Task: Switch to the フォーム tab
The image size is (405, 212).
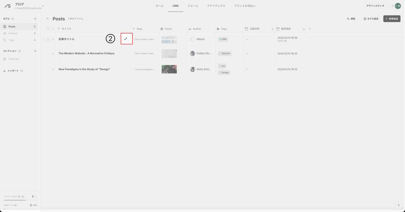Action: [193, 6]
